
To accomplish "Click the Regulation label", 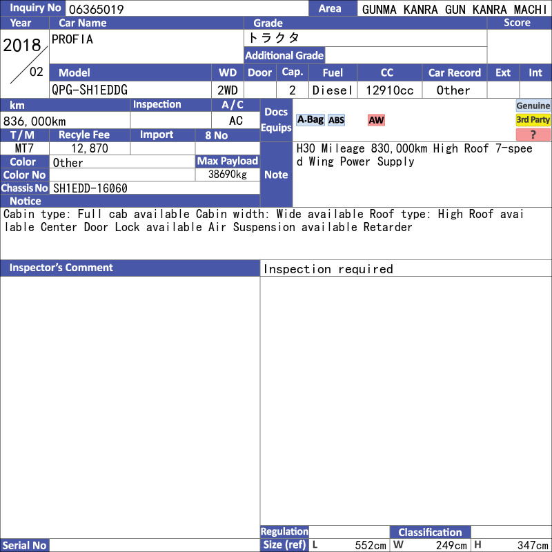I will [x=284, y=531].
